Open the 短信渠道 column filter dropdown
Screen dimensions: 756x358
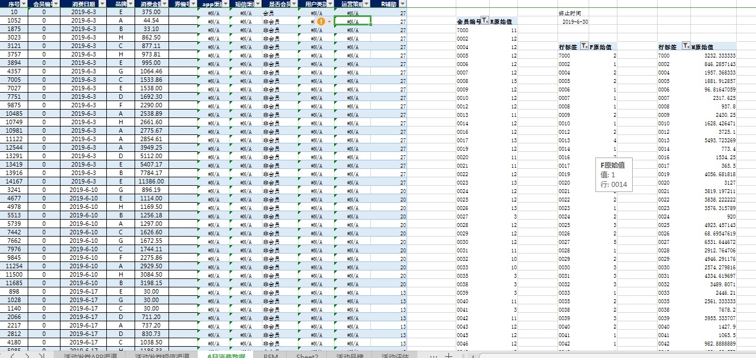[257, 4]
